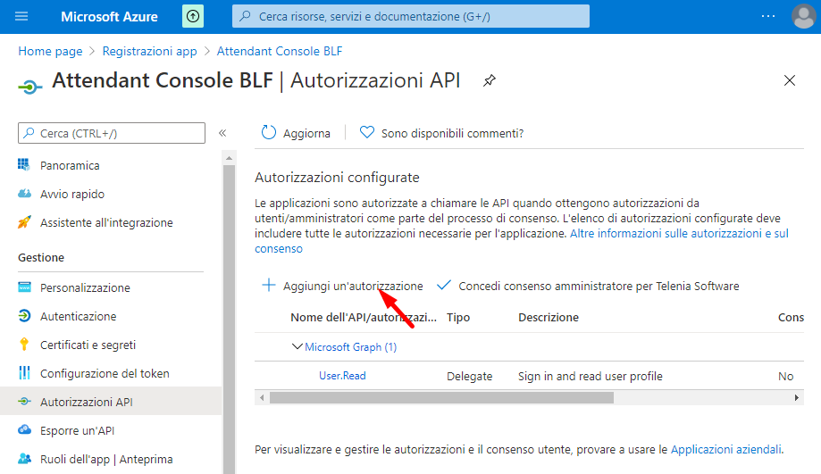Click the green upgrade arrow icon
This screenshot has height=474, width=821.
click(193, 16)
